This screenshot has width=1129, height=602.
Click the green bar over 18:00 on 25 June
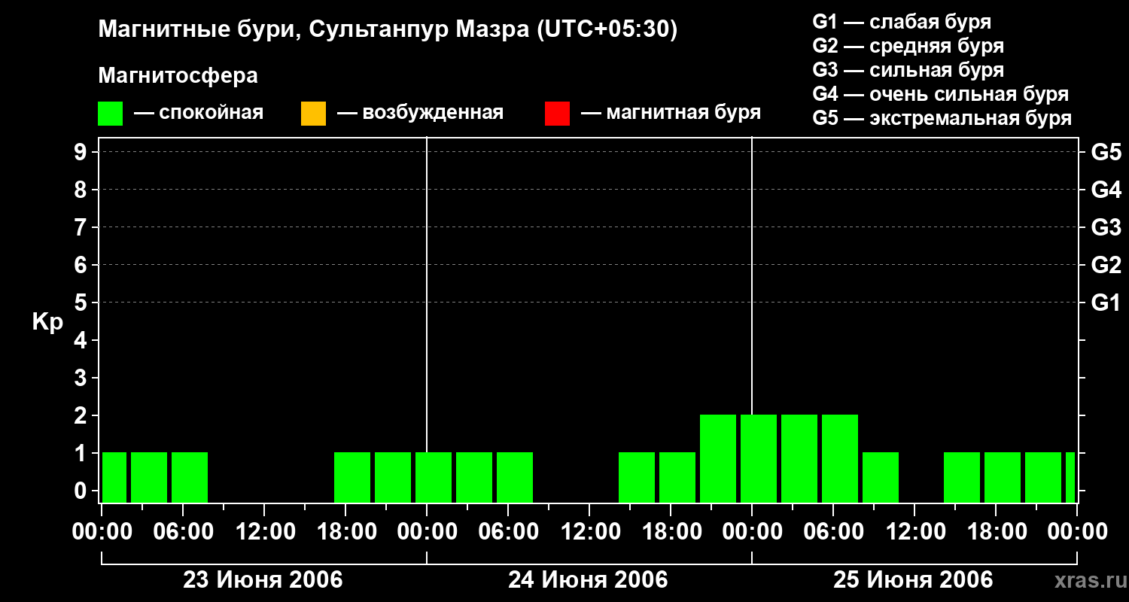point(1003,477)
